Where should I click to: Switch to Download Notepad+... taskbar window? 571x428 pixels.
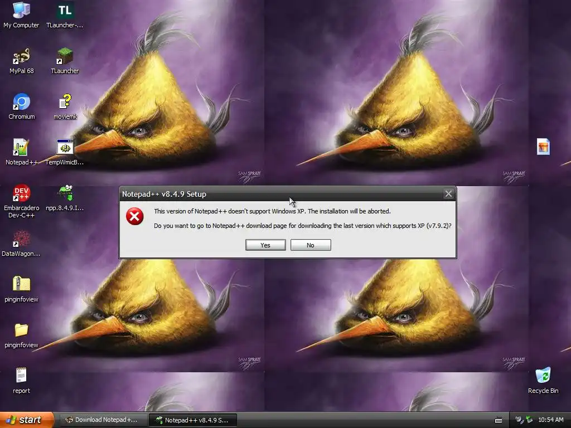click(103, 420)
